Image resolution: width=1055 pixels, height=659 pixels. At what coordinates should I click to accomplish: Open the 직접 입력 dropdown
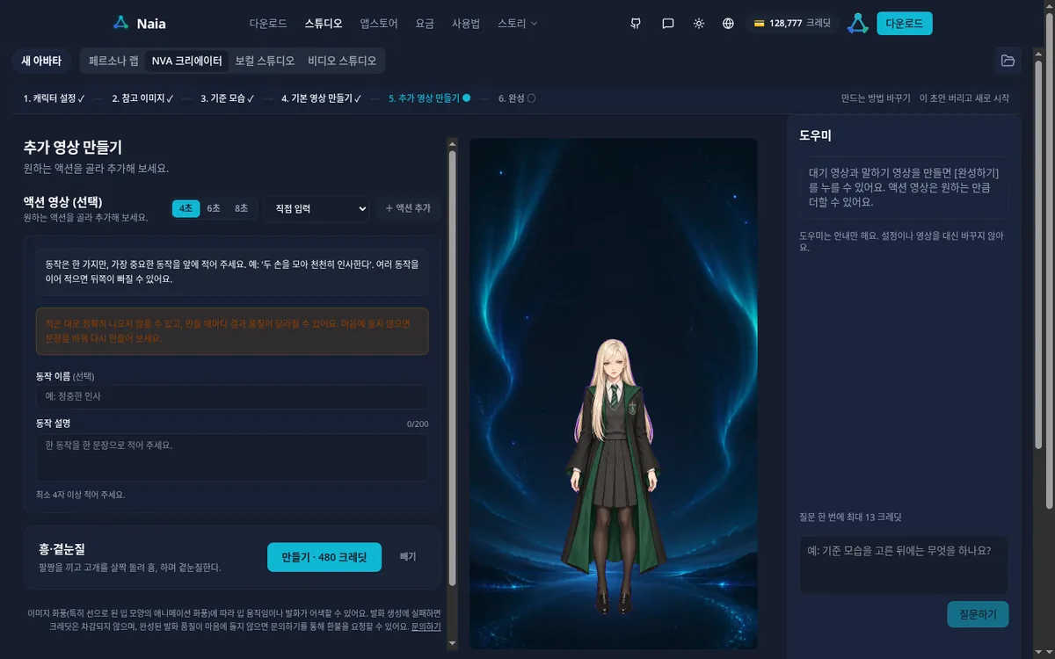(x=317, y=208)
